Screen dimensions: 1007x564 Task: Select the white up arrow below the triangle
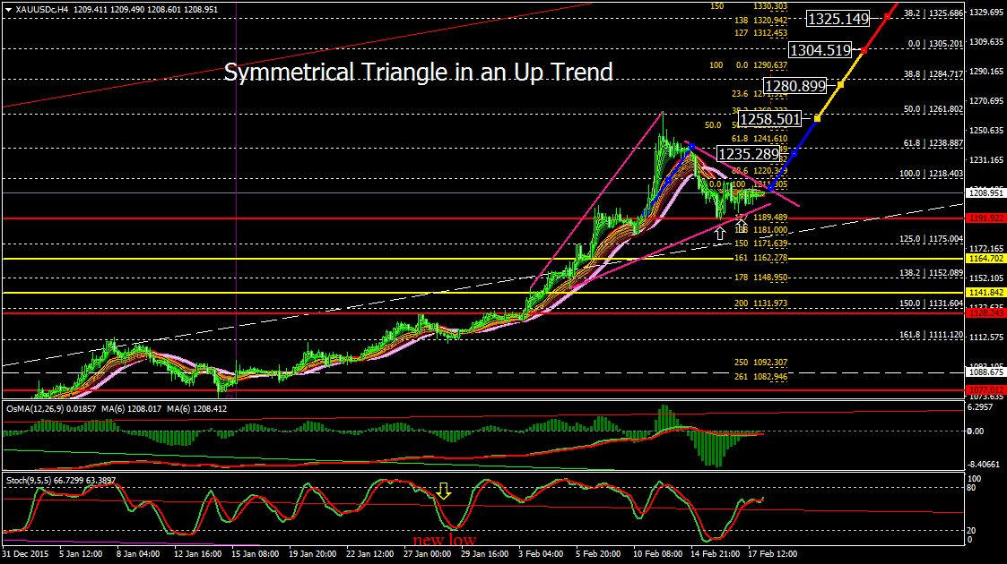click(x=720, y=234)
